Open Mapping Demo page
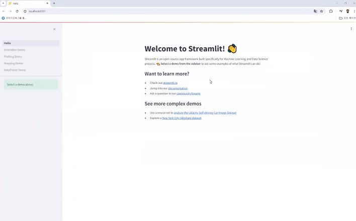Screen dimensions: 356x221 tap(31, 63)
